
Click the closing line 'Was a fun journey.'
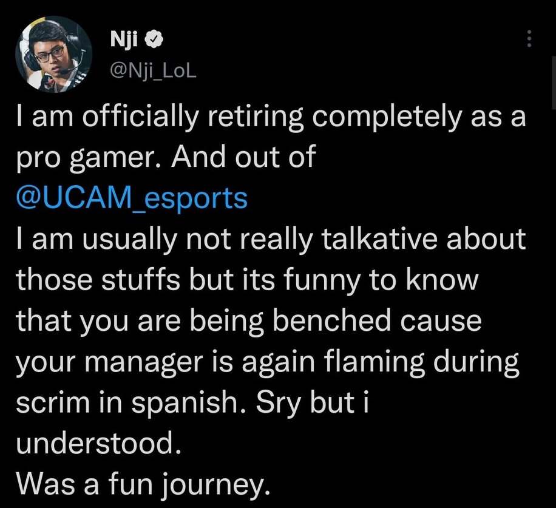tap(143, 484)
